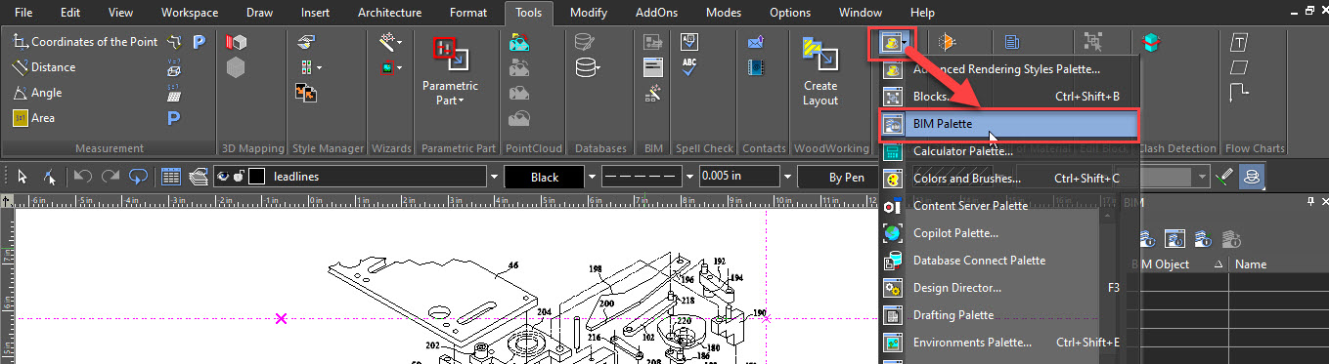This screenshot has height=364, width=1329.
Task: Click the 0.005 in pen width field
Action: [738, 178]
